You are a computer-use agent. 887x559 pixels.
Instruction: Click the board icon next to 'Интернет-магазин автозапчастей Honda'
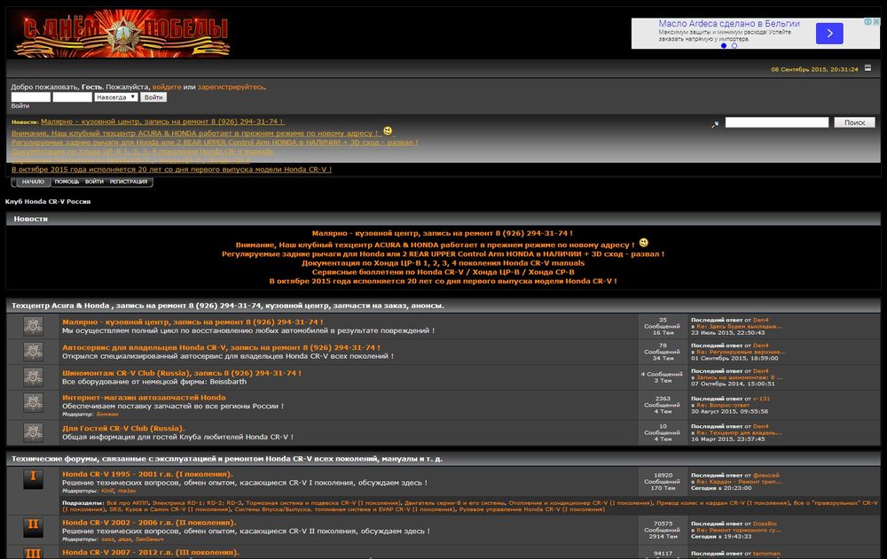(33, 402)
